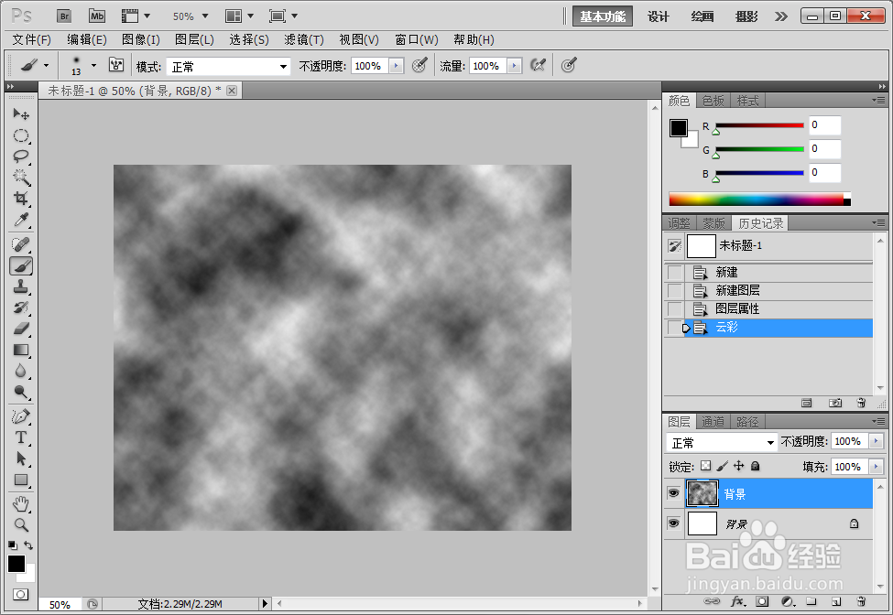Open the brush preset picker arrow
Viewport: 893px width, 615px height.
pyautogui.click(x=94, y=65)
